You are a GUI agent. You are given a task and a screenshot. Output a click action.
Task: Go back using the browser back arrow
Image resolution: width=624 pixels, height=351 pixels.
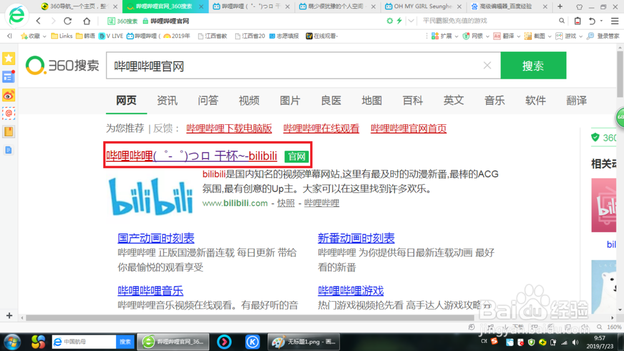tap(39, 21)
